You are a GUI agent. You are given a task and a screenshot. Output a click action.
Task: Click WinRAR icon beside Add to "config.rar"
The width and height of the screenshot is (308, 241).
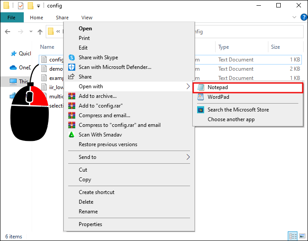pyautogui.click(x=72, y=106)
